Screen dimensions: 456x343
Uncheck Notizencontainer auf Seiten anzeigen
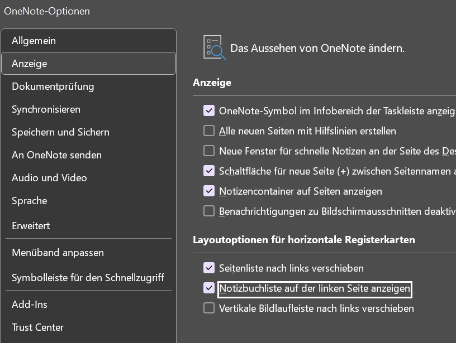click(x=209, y=191)
